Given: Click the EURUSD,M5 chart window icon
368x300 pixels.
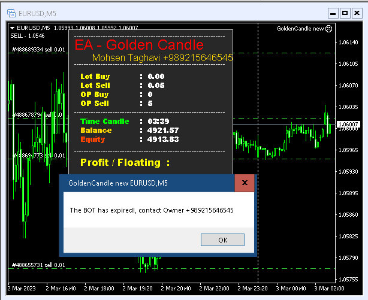Looking at the screenshot, I should [x=11, y=13].
